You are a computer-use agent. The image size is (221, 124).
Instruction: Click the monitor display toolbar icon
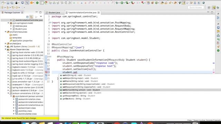[22, 3]
